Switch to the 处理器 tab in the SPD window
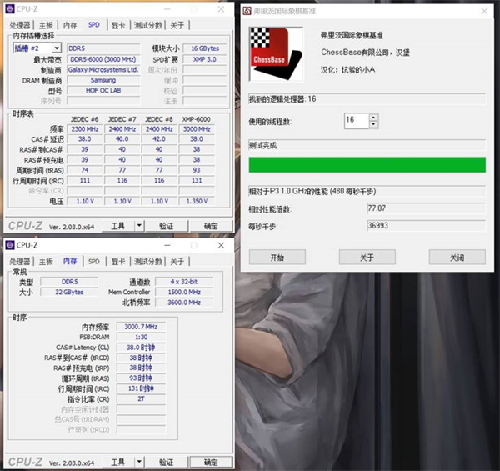 [19, 26]
